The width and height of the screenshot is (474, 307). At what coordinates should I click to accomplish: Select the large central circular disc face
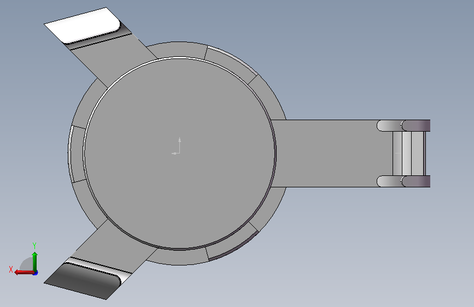pos(179,153)
